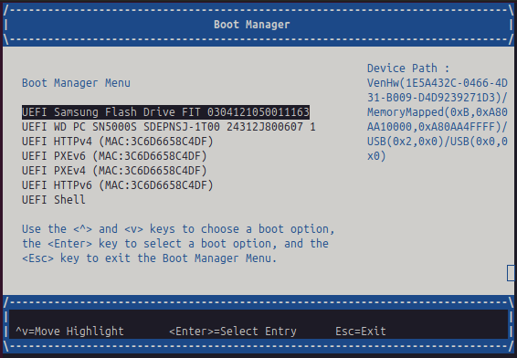Image resolution: width=517 pixels, height=358 pixels.
Task: Click the cursor box at right edge
Action: 511,273
